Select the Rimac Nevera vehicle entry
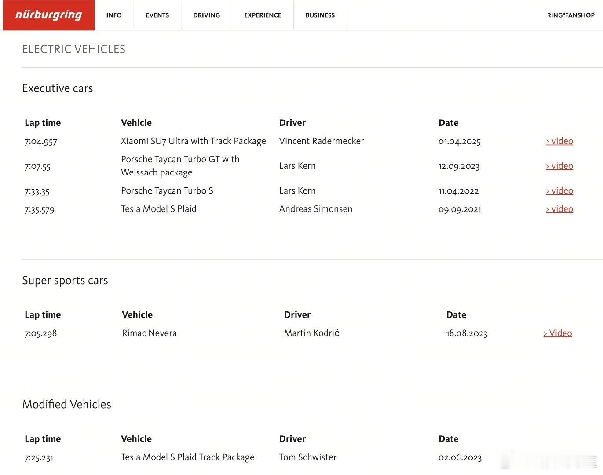The image size is (603, 475). pos(149,333)
